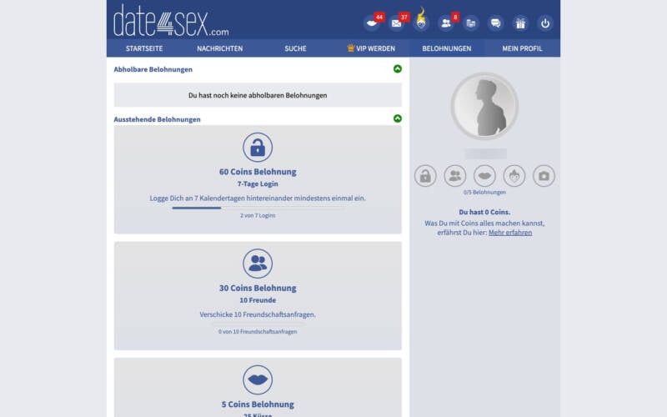Click the padlock icon of 60 Coins reward

pyautogui.click(x=258, y=148)
